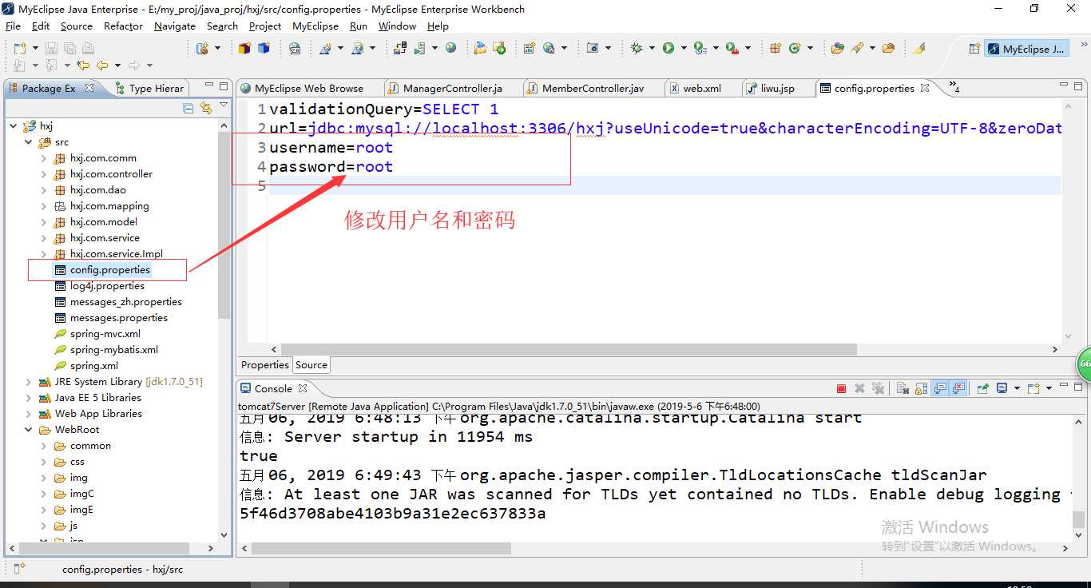1091x588 pixels.
Task: Click the Console vertical scrollbar
Action: point(1078,520)
